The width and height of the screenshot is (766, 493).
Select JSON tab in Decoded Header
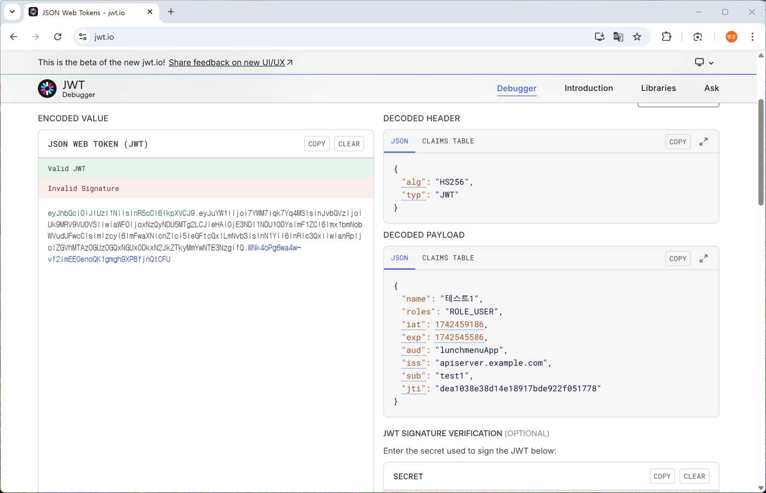399,141
